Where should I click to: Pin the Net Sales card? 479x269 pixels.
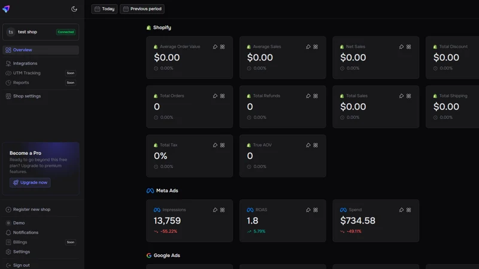coord(401,47)
